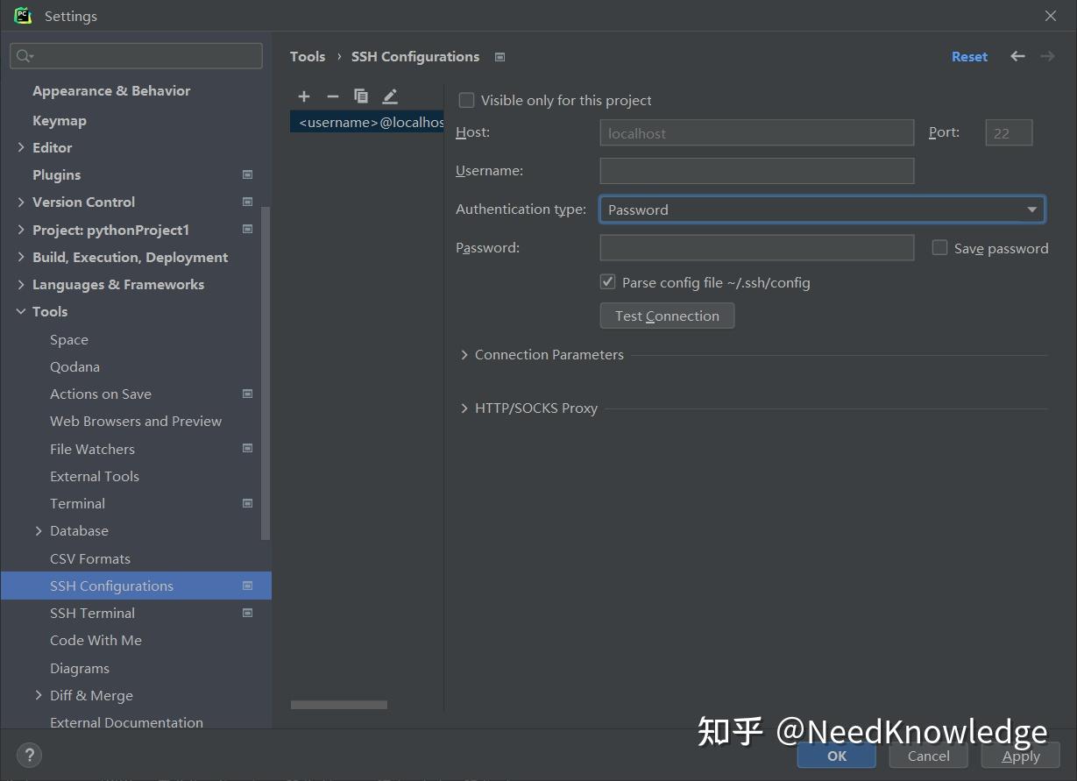
Task: Click the project icon next to Actions on Save
Action: (x=247, y=394)
